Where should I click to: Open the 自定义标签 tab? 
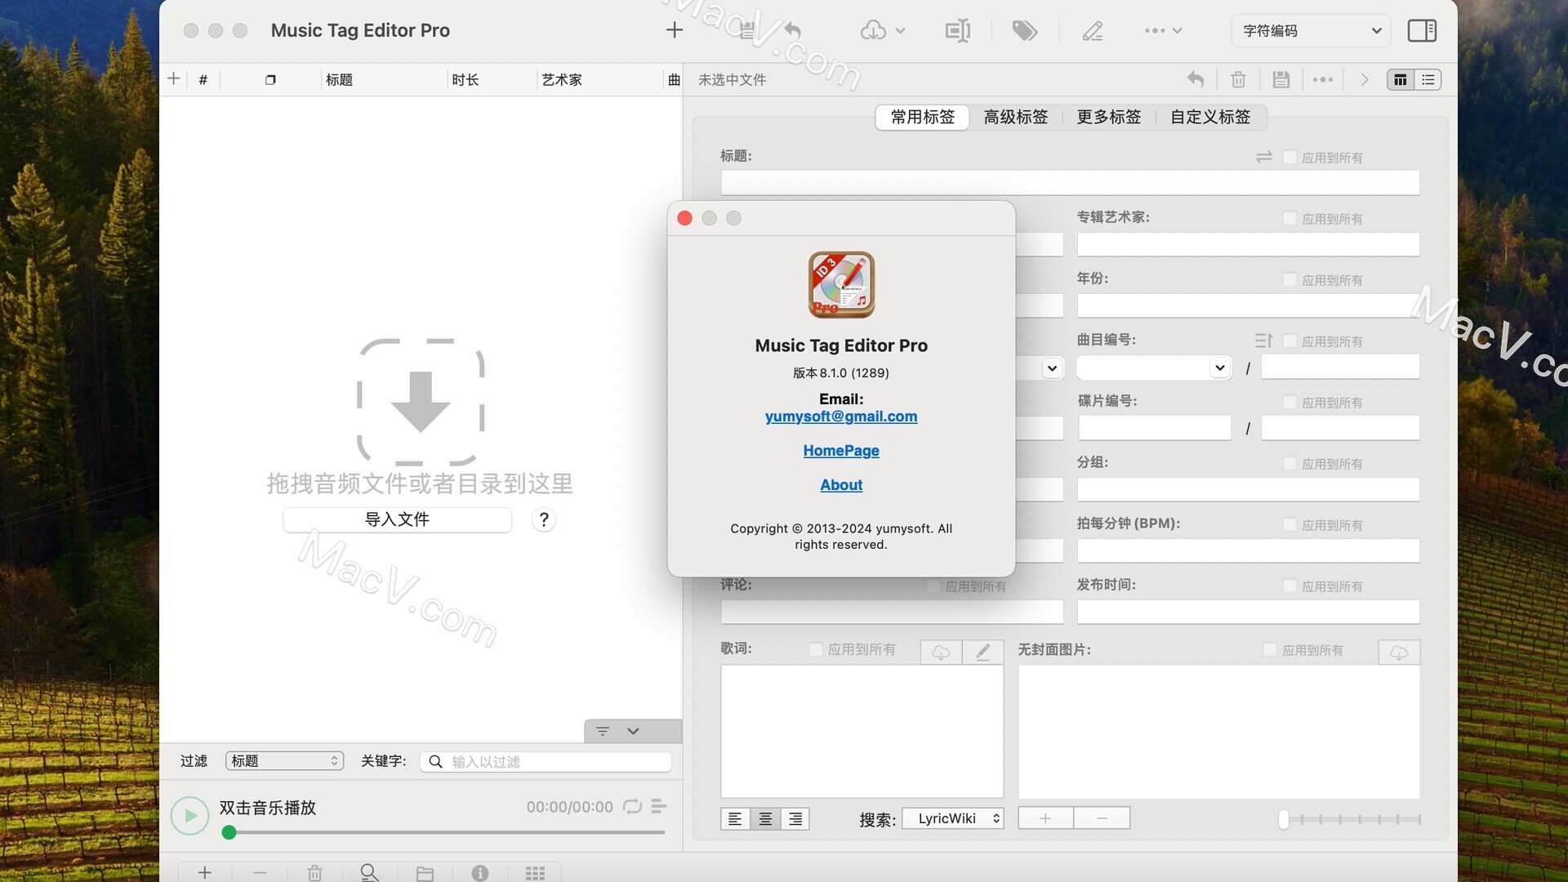(1209, 117)
